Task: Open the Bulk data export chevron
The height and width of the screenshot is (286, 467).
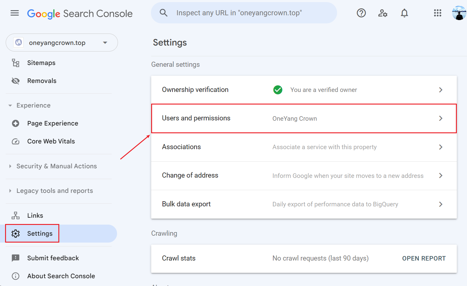Action: tap(440, 204)
